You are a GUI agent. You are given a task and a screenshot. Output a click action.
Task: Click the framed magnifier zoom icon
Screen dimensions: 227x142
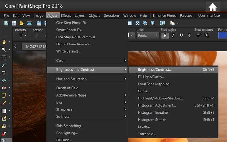click(x=162, y=23)
